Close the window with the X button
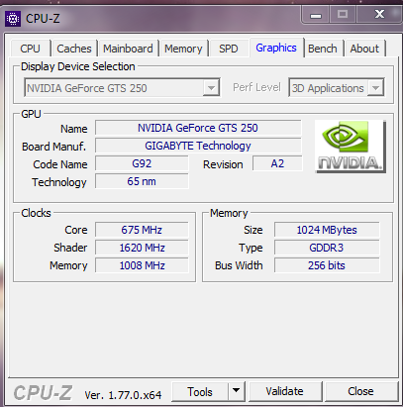 [379, 14]
